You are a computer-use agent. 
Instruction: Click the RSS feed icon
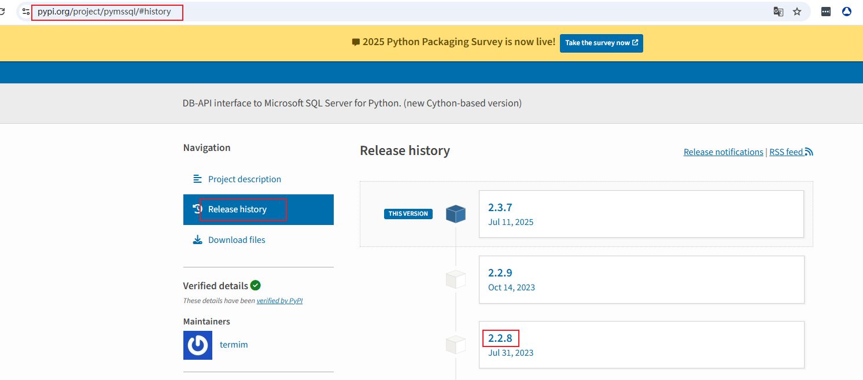tap(809, 152)
